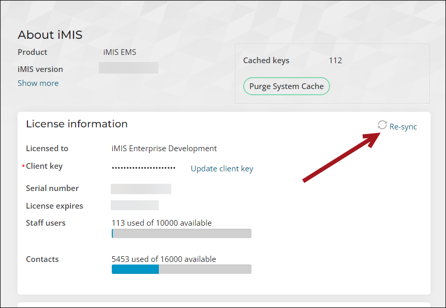Viewport: 446px width, 308px height.
Task: Click the Staff users usage progress bar
Action: (182, 233)
